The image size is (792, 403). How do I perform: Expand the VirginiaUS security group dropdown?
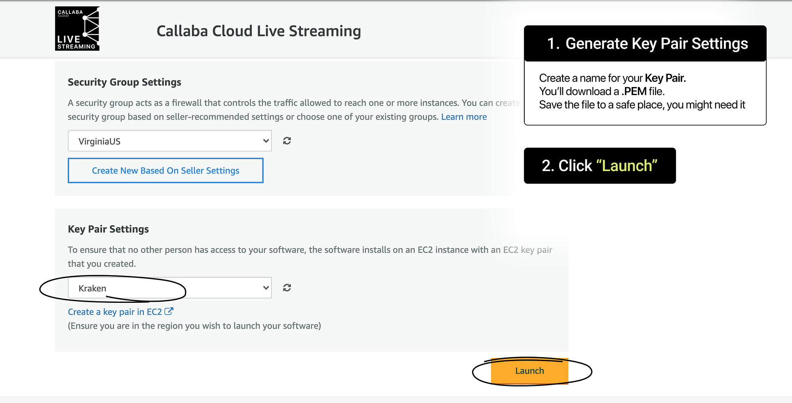point(169,141)
